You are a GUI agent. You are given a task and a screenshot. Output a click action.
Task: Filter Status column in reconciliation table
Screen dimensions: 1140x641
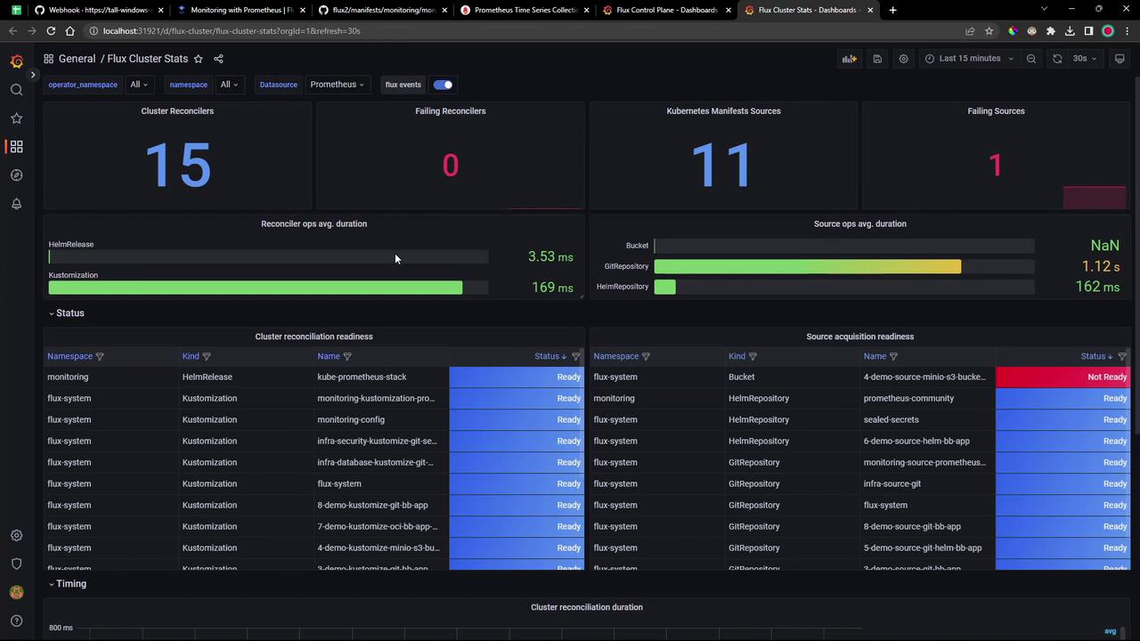(x=576, y=356)
